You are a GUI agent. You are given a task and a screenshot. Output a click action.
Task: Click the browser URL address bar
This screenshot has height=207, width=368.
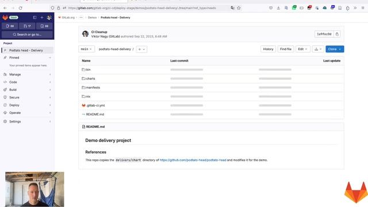pos(145,8)
